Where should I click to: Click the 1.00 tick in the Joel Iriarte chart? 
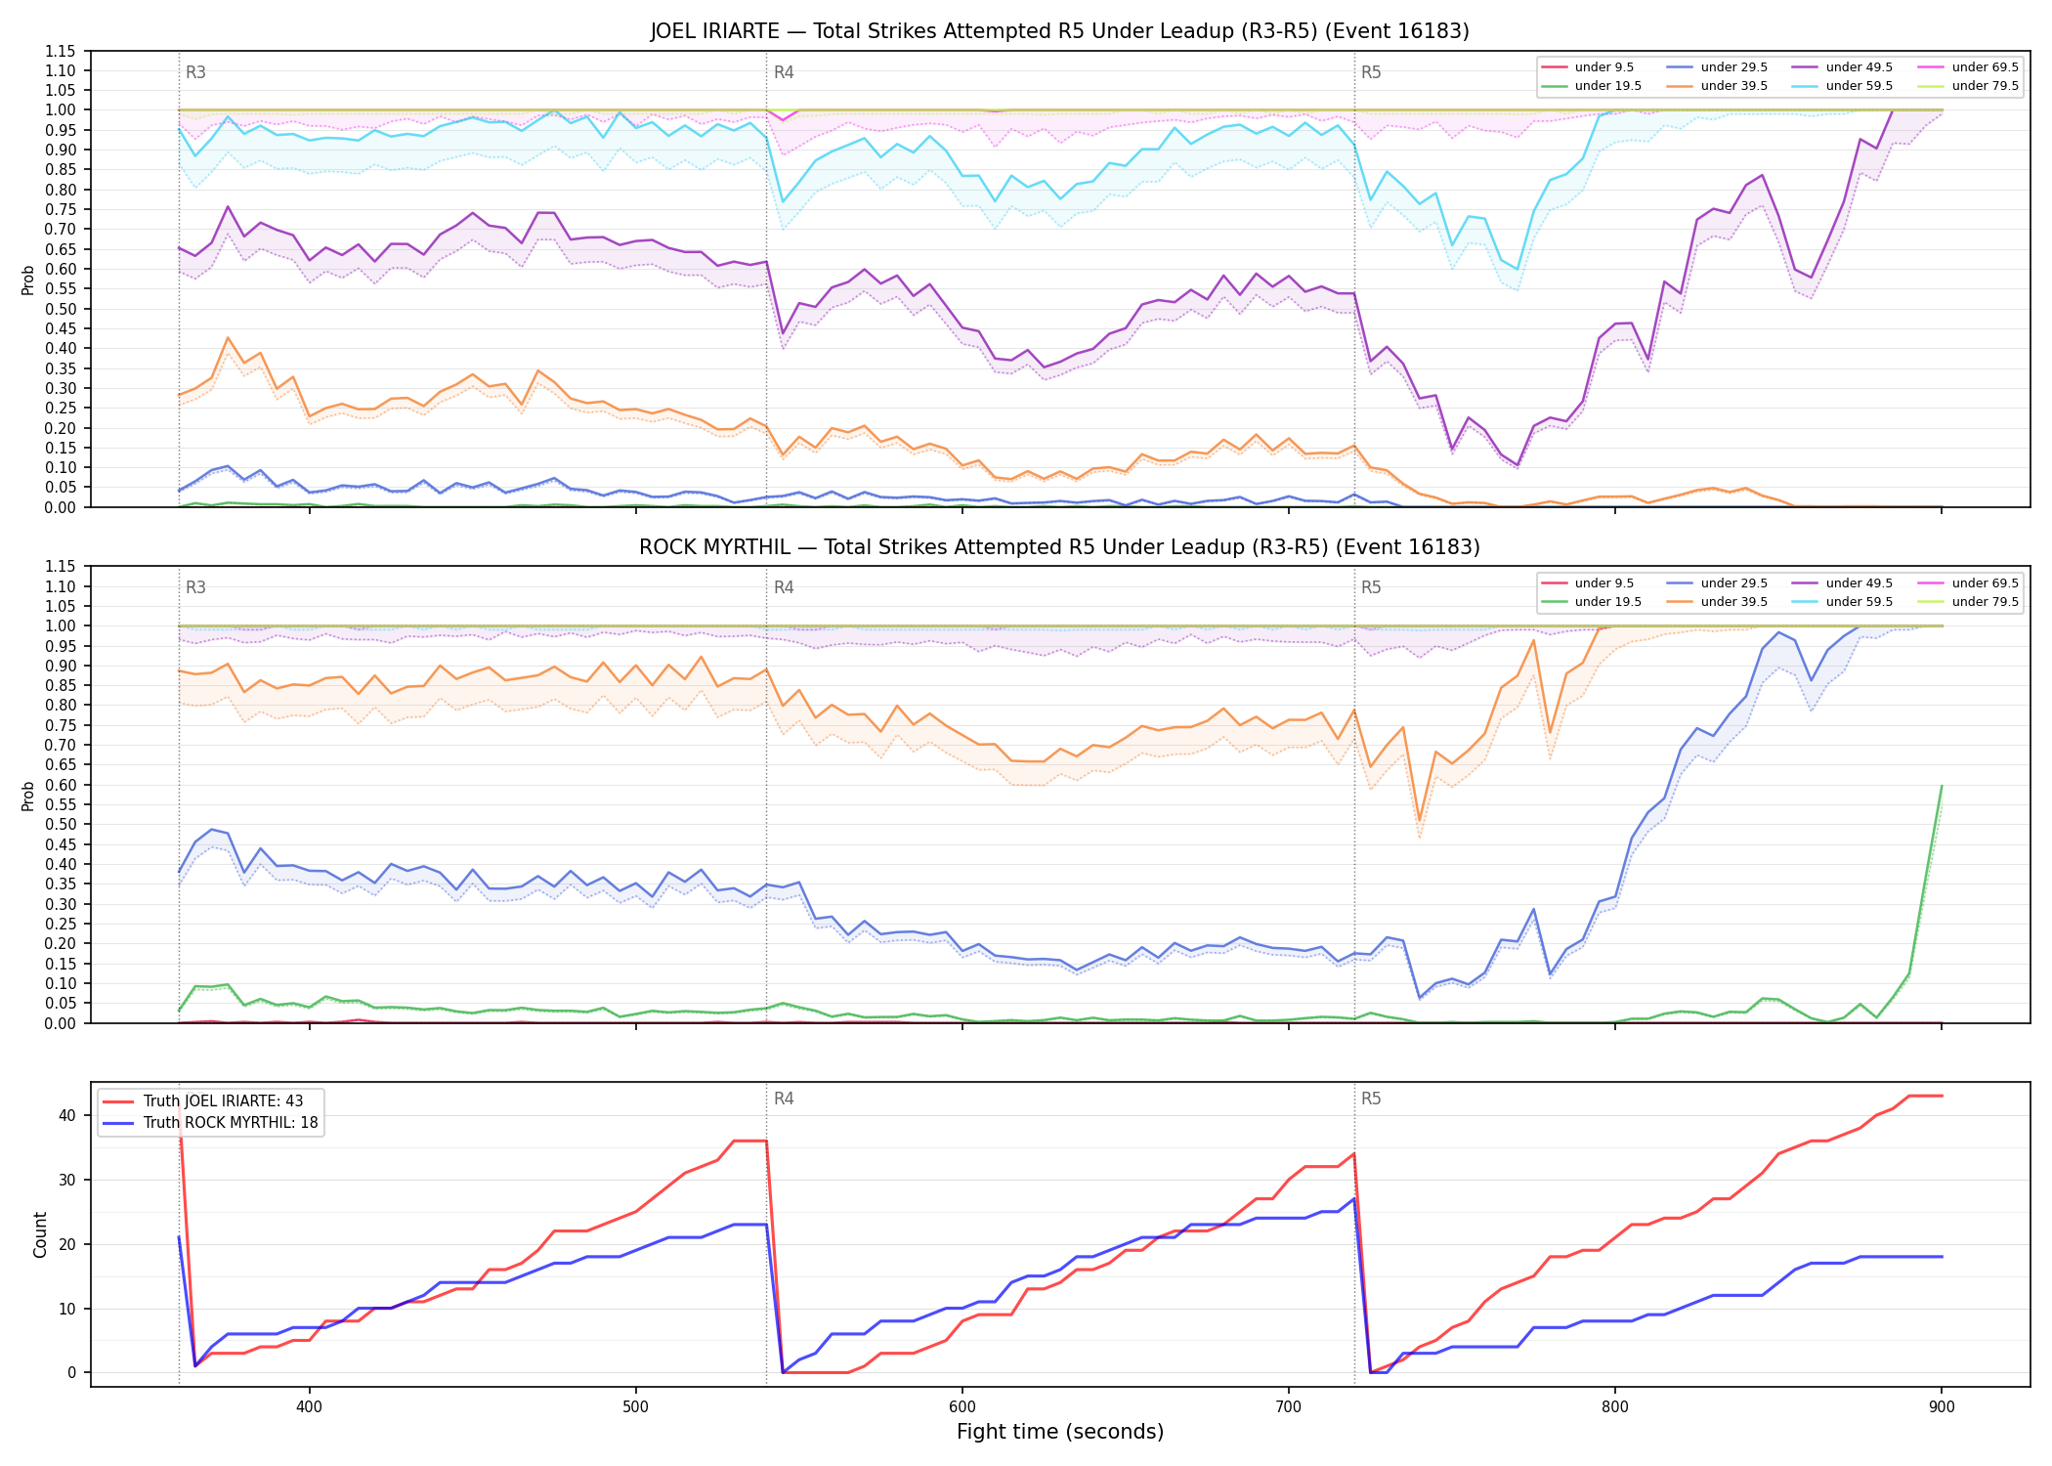(x=61, y=110)
